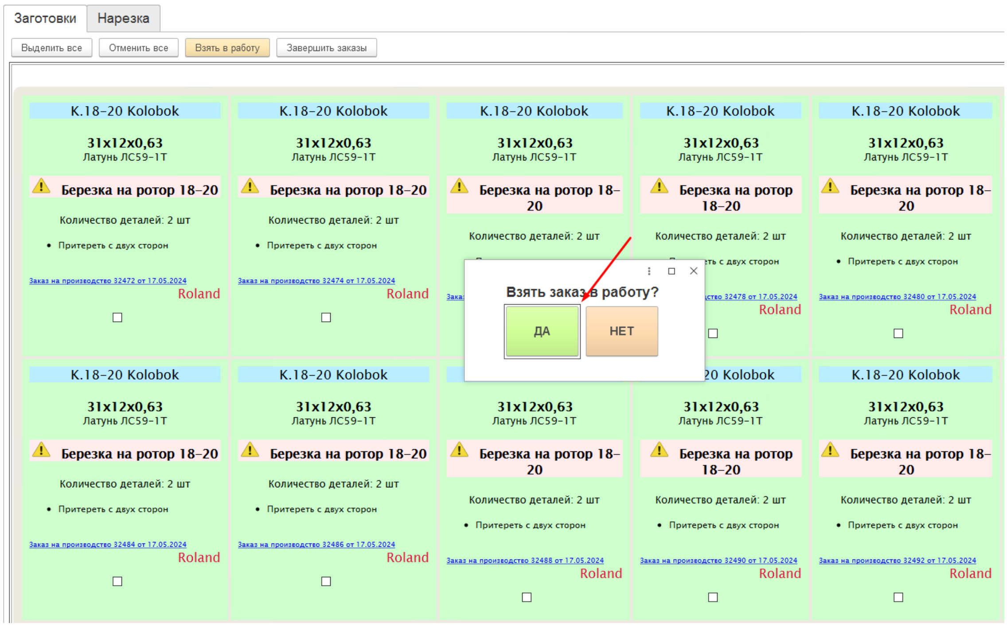Decline with the НЕТ button
Image resolution: width=1007 pixels, height=627 pixels.
(x=621, y=331)
